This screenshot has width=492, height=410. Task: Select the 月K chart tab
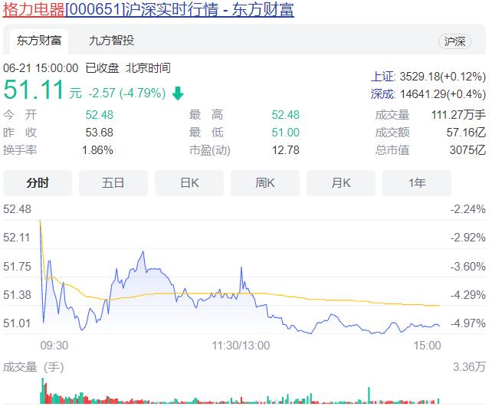point(341,183)
